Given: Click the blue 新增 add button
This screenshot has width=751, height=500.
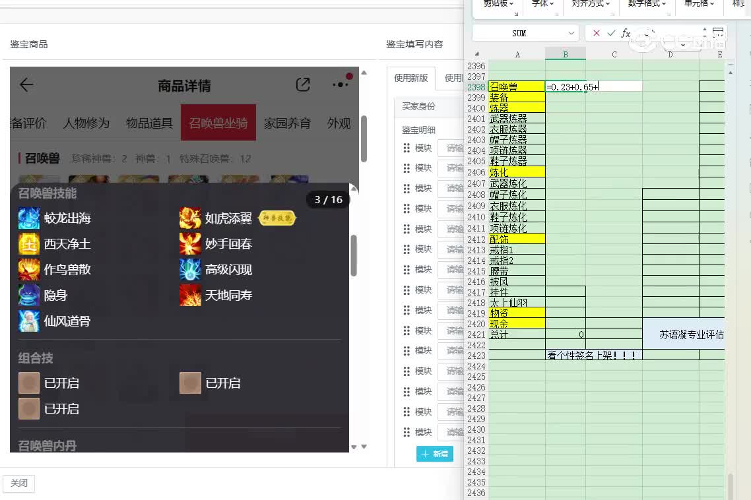Looking at the screenshot, I should (435, 454).
